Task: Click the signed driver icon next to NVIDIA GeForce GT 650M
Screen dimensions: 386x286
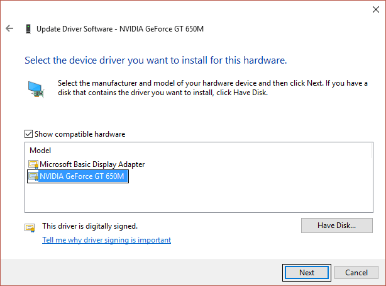Action: [x=33, y=177]
